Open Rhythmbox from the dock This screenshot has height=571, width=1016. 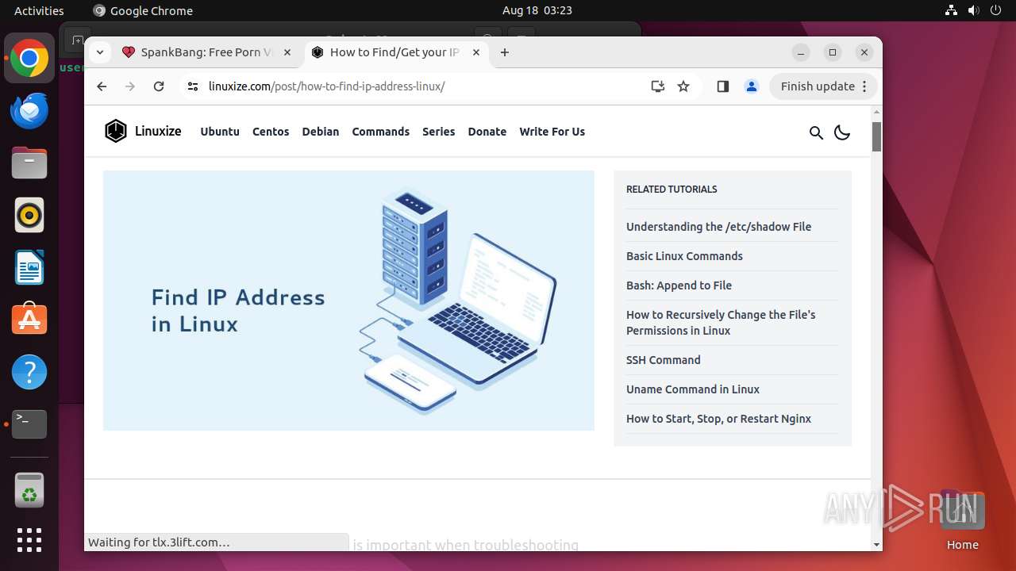click(29, 215)
